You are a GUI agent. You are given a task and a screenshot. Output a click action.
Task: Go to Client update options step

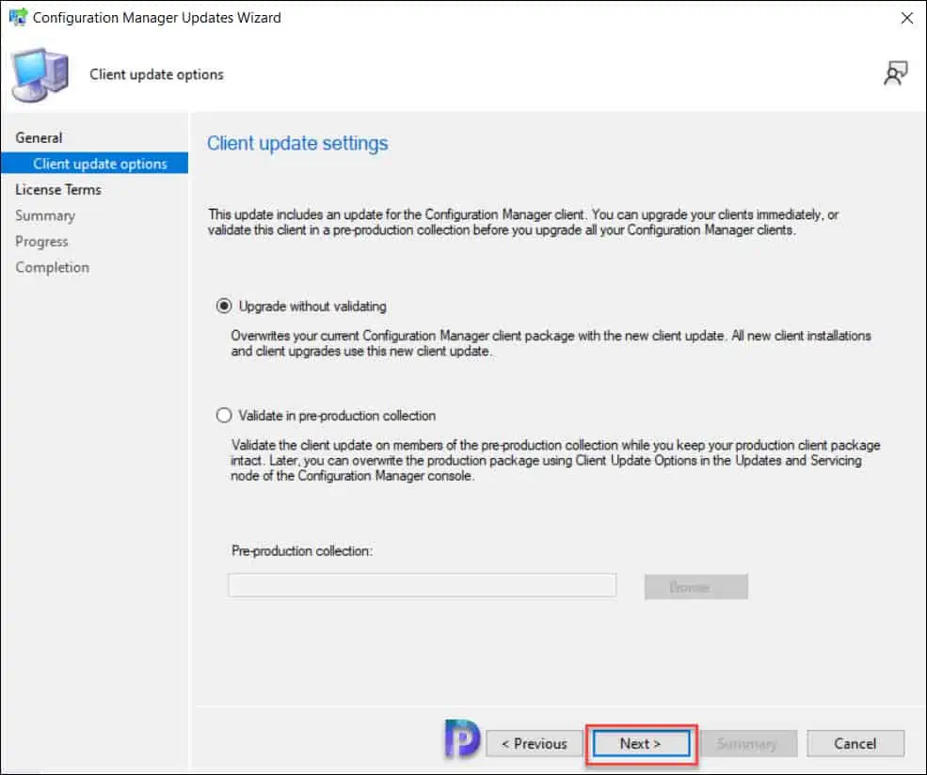click(95, 164)
